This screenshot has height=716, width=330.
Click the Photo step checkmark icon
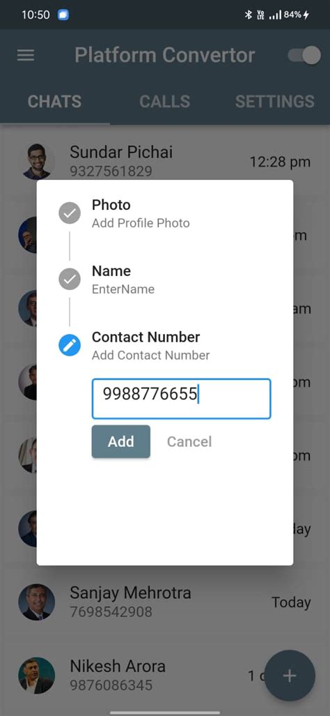[x=70, y=213]
